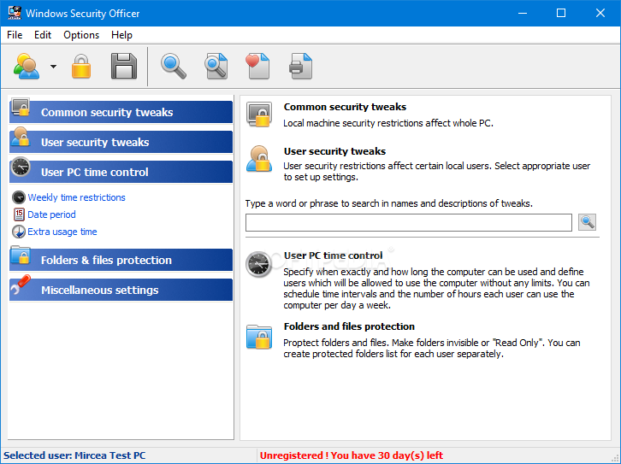Screen dimensions: 621x464
Task: Click the wrench icon on Miscellaneous settings header
Action: (21, 285)
